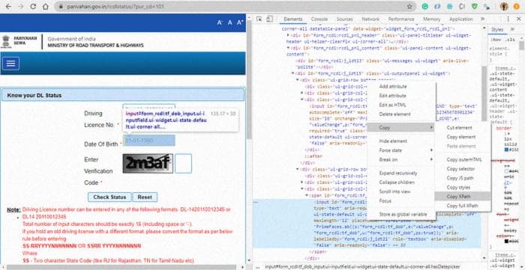
Task: Close the DevTools panel
Action: coord(518,19)
